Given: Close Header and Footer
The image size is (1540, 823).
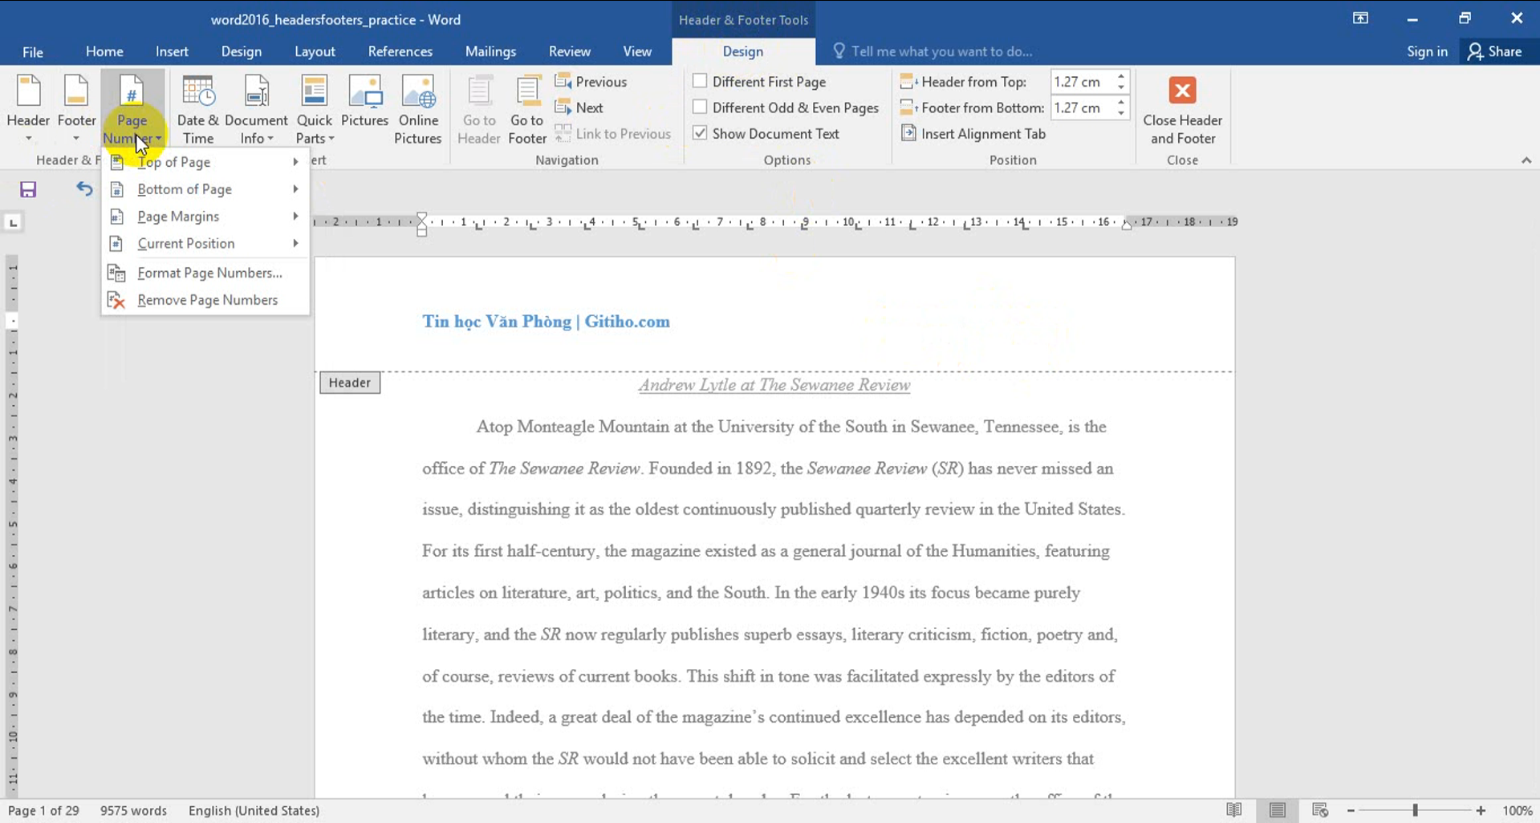Looking at the screenshot, I should pyautogui.click(x=1182, y=111).
